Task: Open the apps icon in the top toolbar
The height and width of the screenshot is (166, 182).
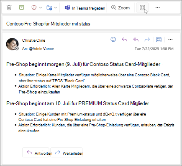Action: point(142,8)
